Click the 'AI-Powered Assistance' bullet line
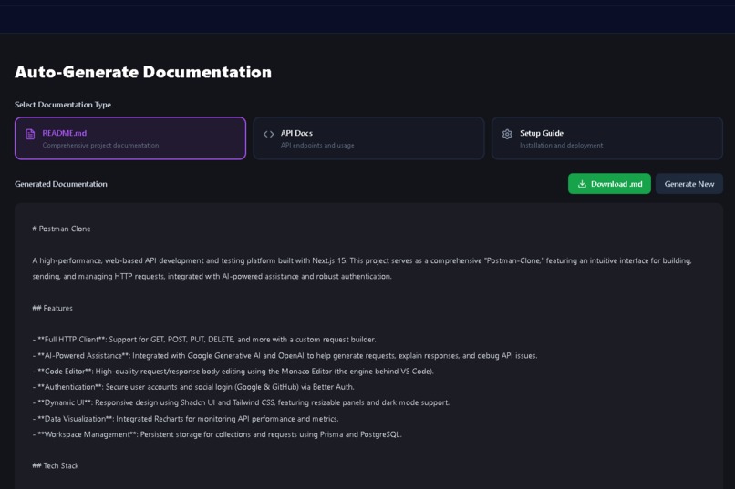735x489 pixels. tap(285, 356)
